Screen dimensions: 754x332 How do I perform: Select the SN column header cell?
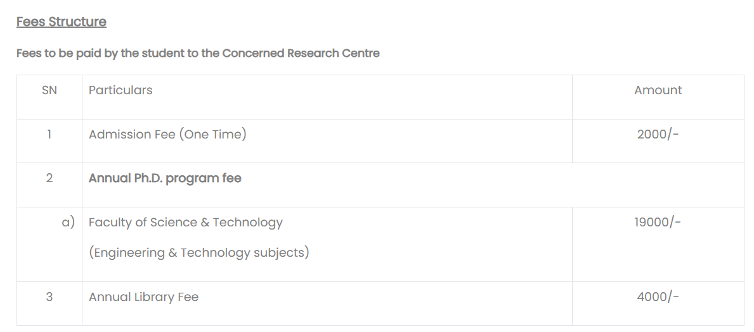point(49,90)
